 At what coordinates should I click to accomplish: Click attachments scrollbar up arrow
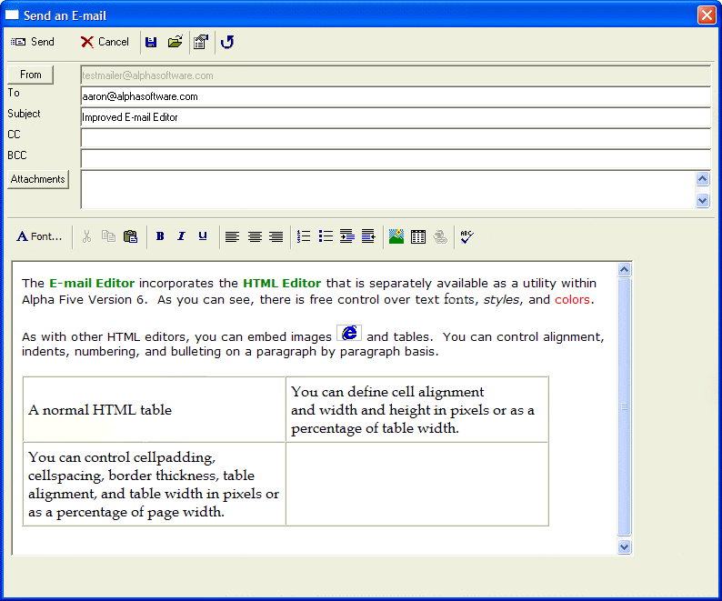pos(703,178)
